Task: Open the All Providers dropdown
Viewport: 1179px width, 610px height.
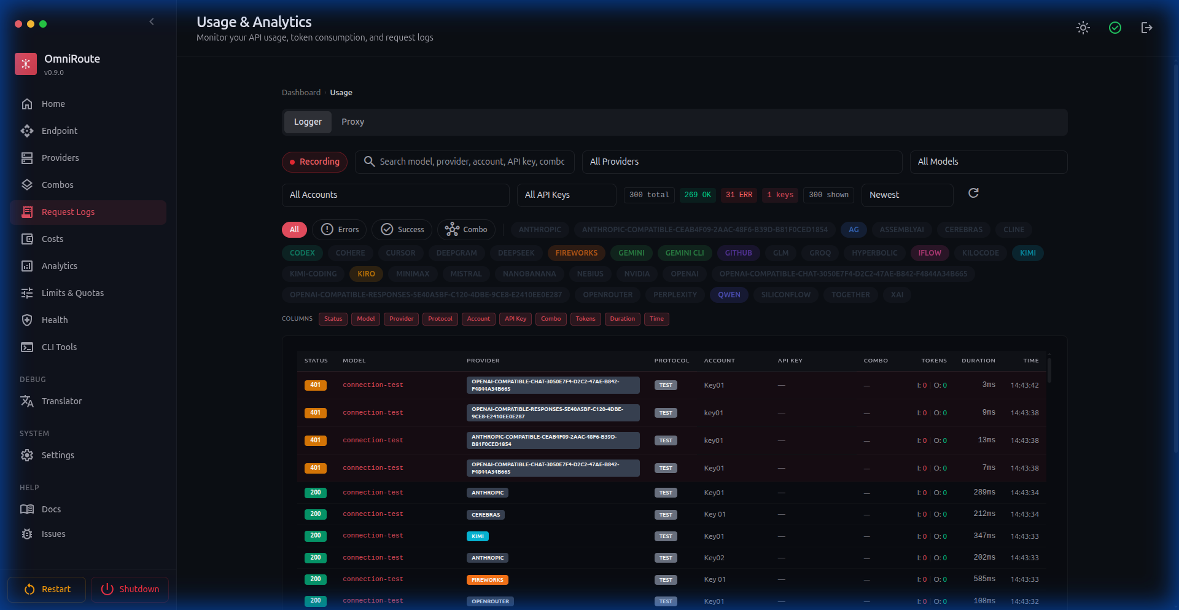Action: (x=742, y=162)
